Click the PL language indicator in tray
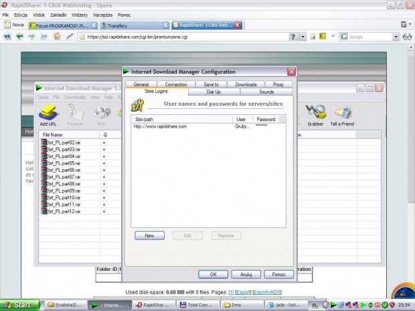Image resolution: width=415 pixels, height=311 pixels. click(x=315, y=305)
